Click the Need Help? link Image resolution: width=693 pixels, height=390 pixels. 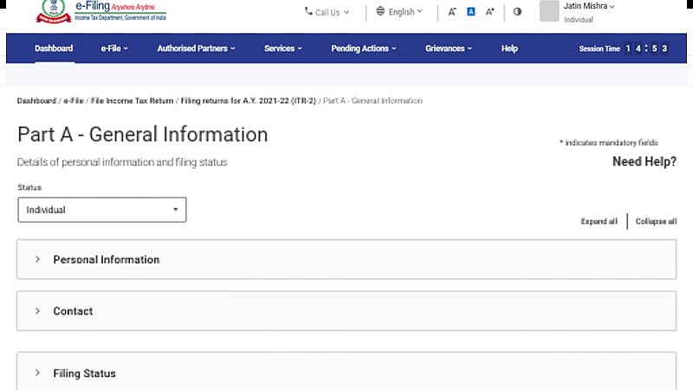click(644, 162)
